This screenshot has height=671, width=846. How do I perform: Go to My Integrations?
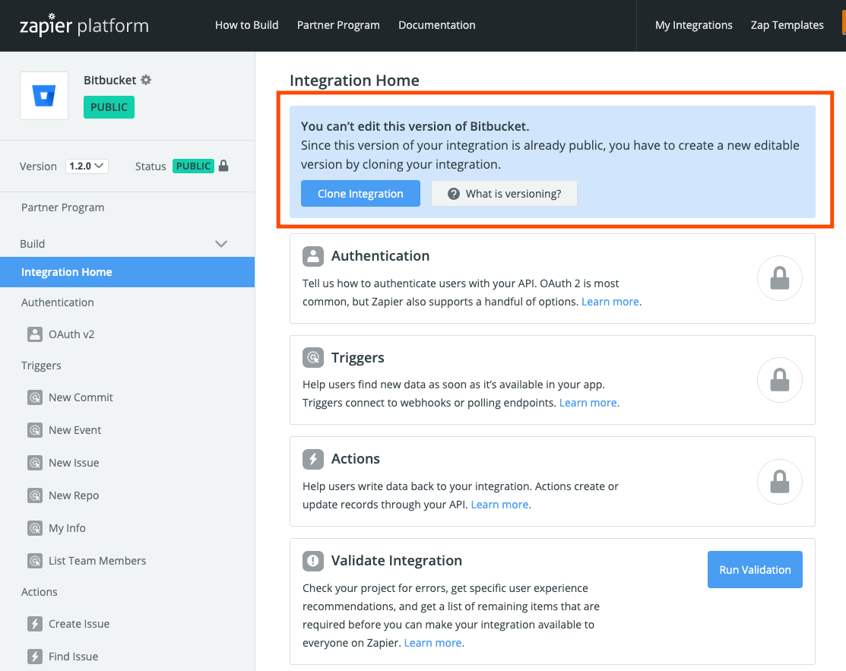pos(694,25)
